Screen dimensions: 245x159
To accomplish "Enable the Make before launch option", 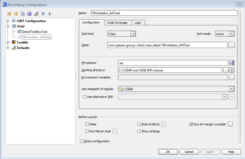I will coord(87,124).
